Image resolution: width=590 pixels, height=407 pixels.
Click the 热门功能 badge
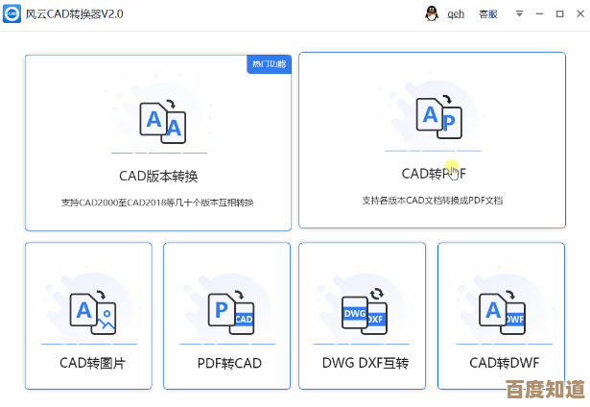tap(269, 64)
